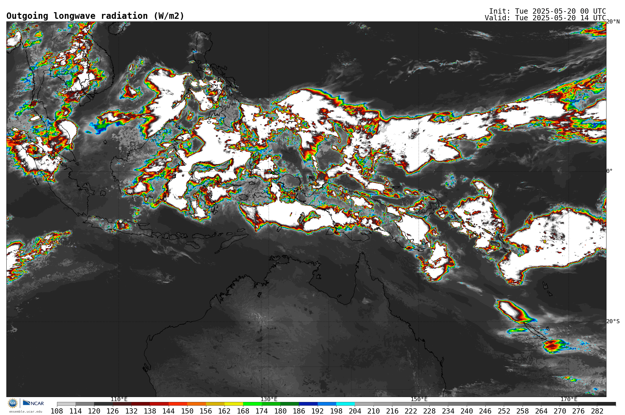The image size is (625, 415).
Task: Click the 0° equator latitude label
Action: (609, 171)
